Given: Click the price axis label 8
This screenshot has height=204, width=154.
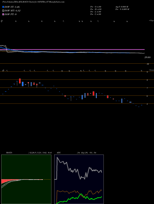Looking at the screenshot, I should coord(147,80).
